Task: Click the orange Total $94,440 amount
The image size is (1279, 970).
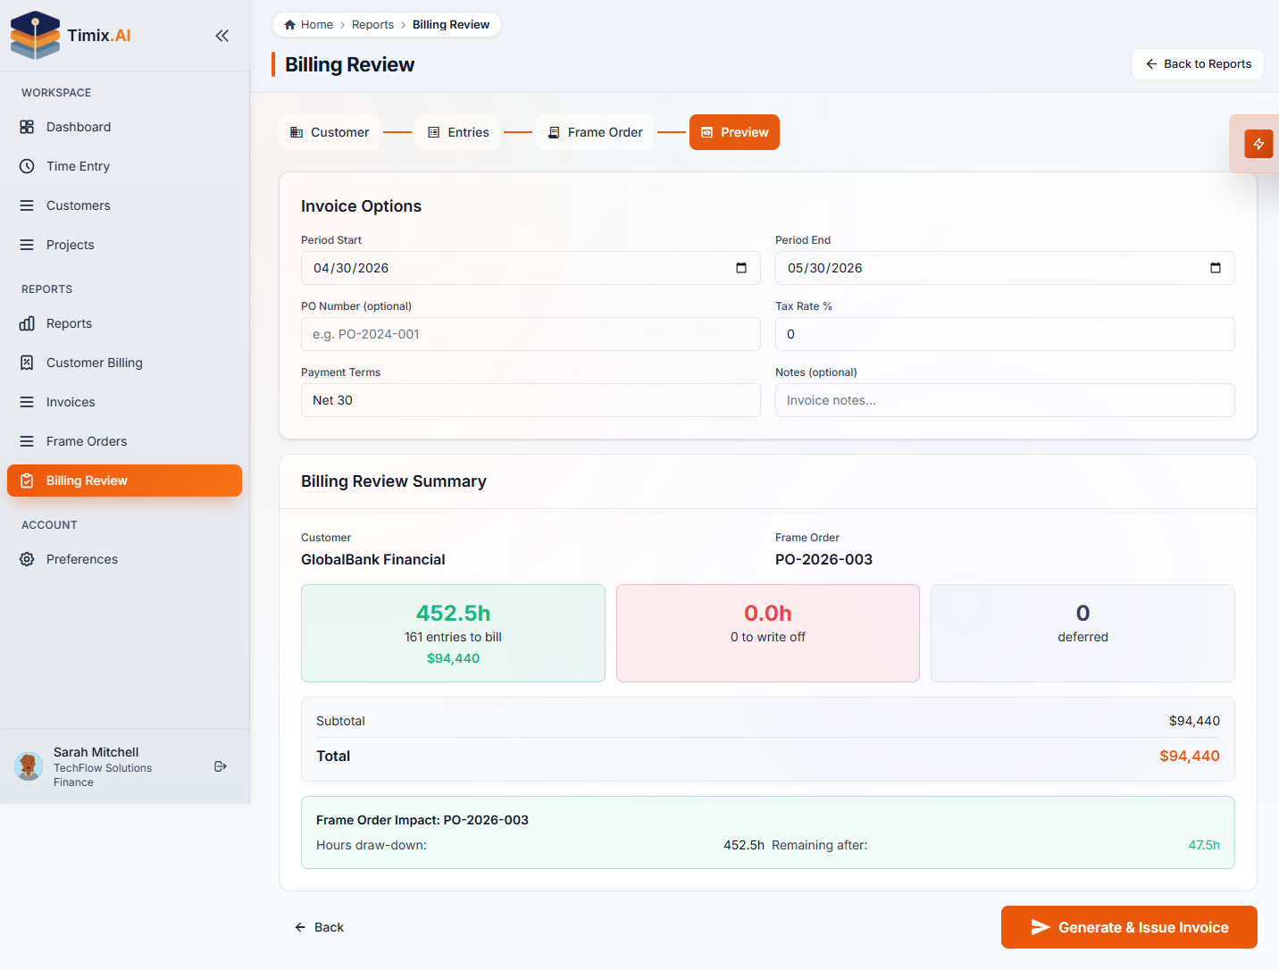Action: click(1190, 756)
